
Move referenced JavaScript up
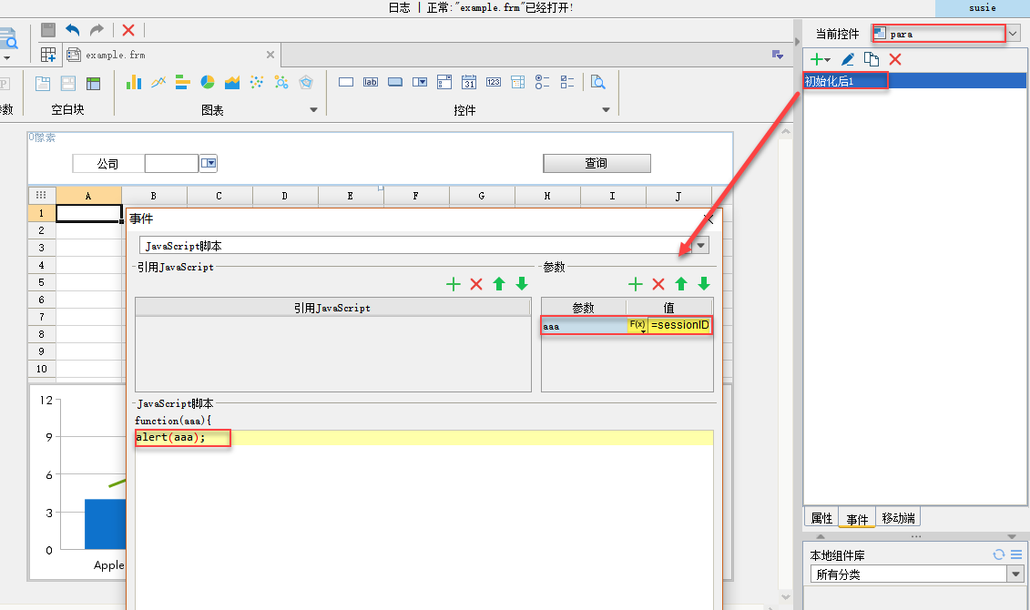(x=499, y=284)
